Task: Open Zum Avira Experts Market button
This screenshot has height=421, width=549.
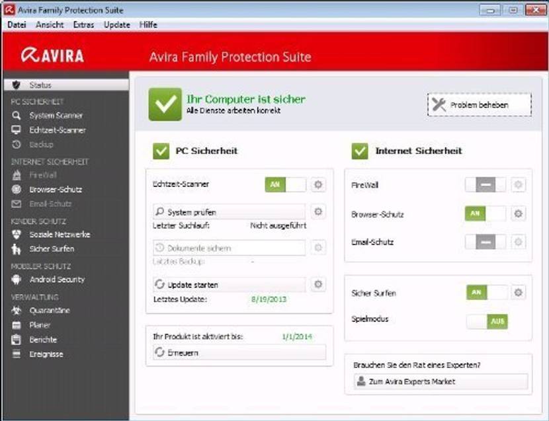Action: (x=441, y=381)
